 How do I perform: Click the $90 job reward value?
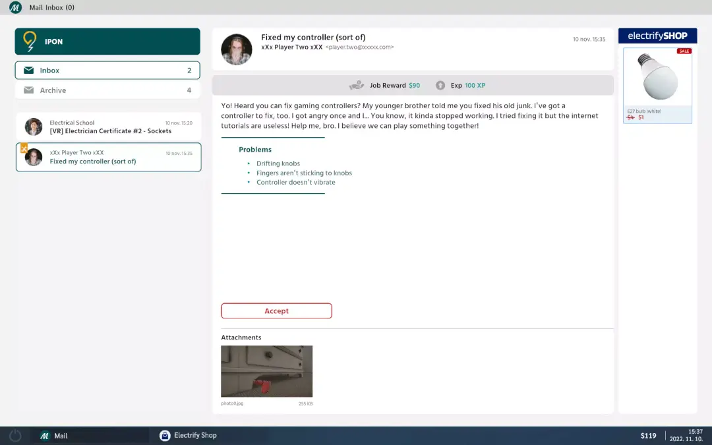(414, 85)
